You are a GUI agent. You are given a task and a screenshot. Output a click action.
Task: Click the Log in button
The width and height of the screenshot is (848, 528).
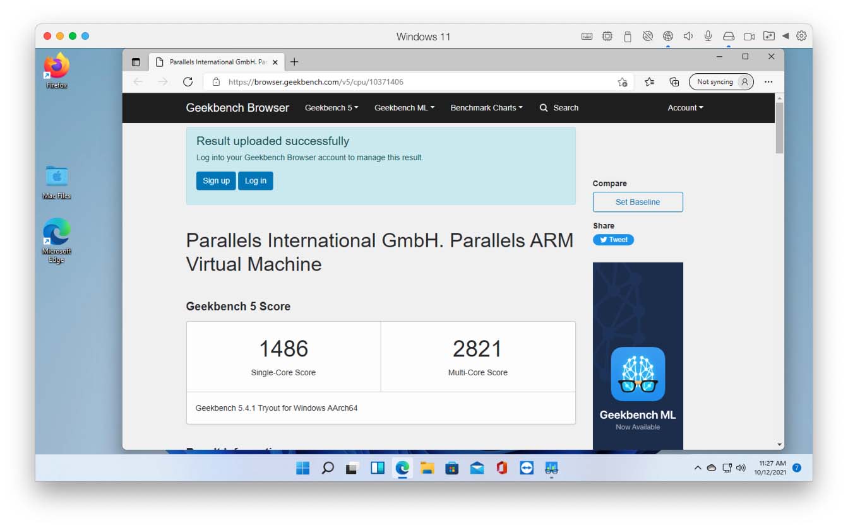click(256, 180)
